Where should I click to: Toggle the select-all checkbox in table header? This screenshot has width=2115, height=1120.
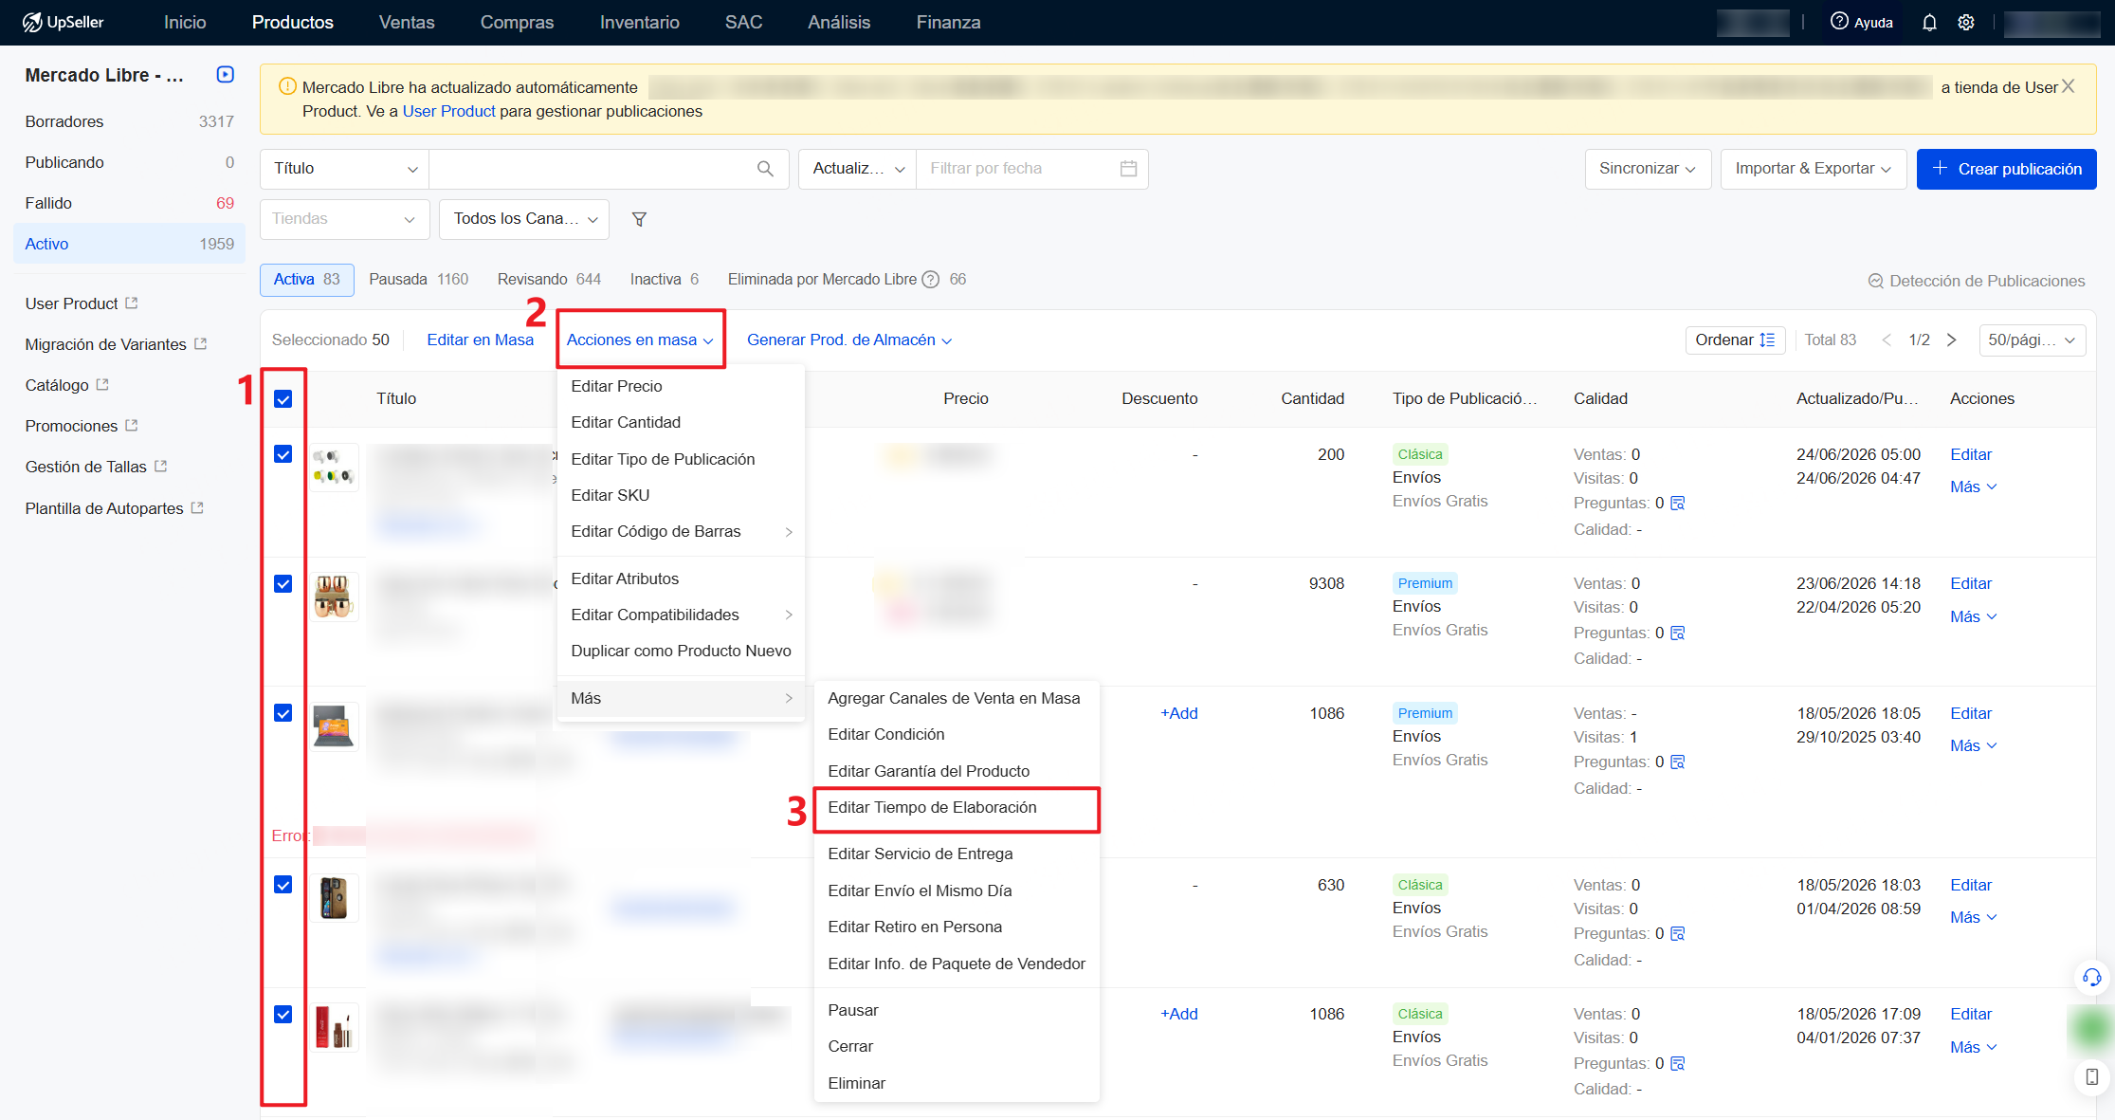coord(283,399)
